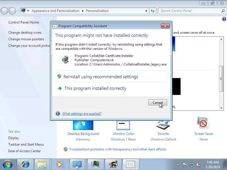Screen dimensions: 227x170
Task: Open raccoon taskbar application icon
Action: (x=113, y=164)
